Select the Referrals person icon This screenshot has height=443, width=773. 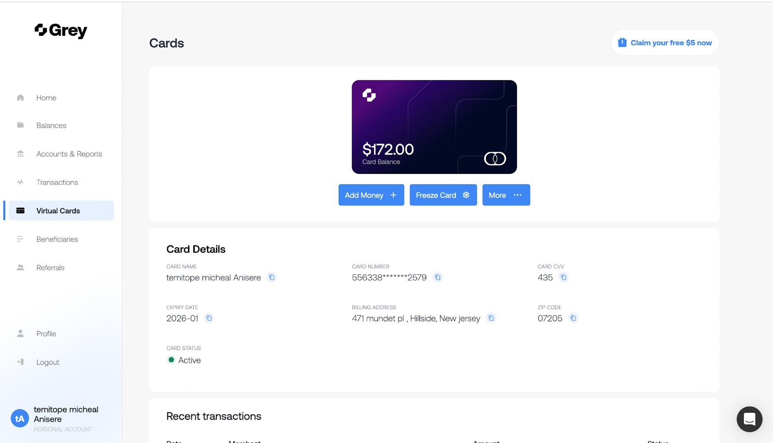[20, 267]
